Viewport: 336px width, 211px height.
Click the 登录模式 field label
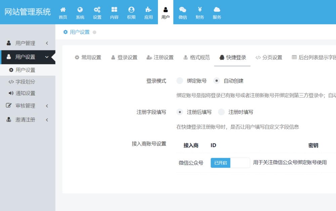156,81
